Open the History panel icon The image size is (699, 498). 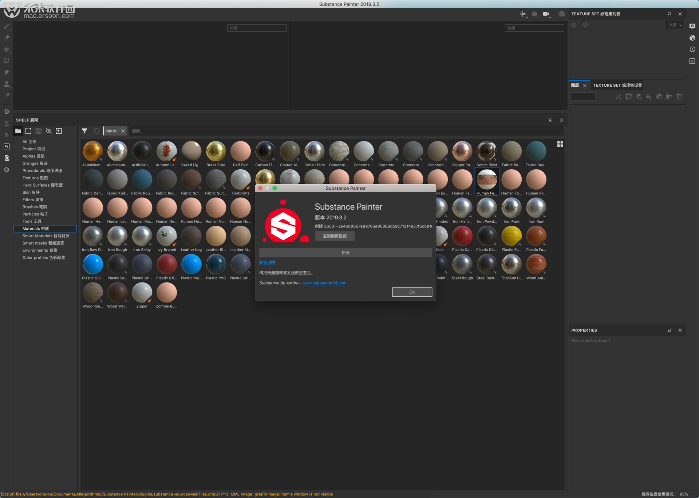pyautogui.click(x=692, y=50)
